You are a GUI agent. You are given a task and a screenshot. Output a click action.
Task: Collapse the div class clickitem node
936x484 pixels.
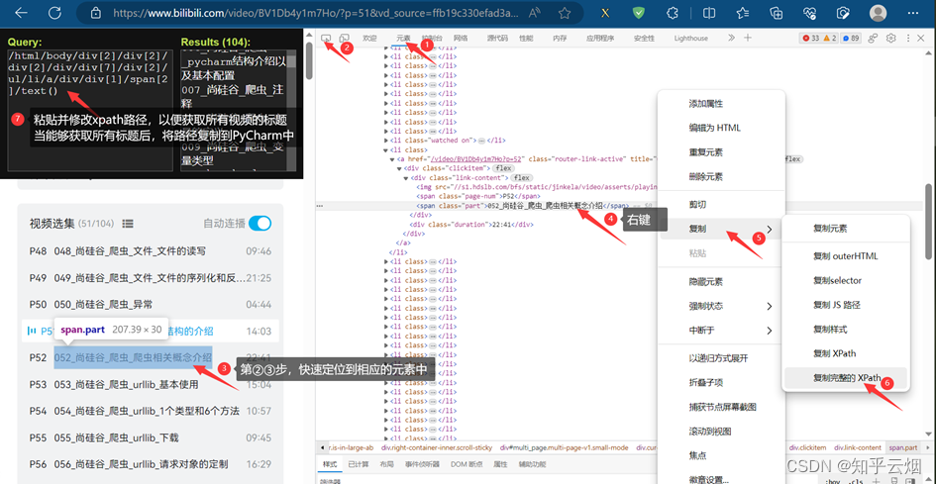coord(399,169)
